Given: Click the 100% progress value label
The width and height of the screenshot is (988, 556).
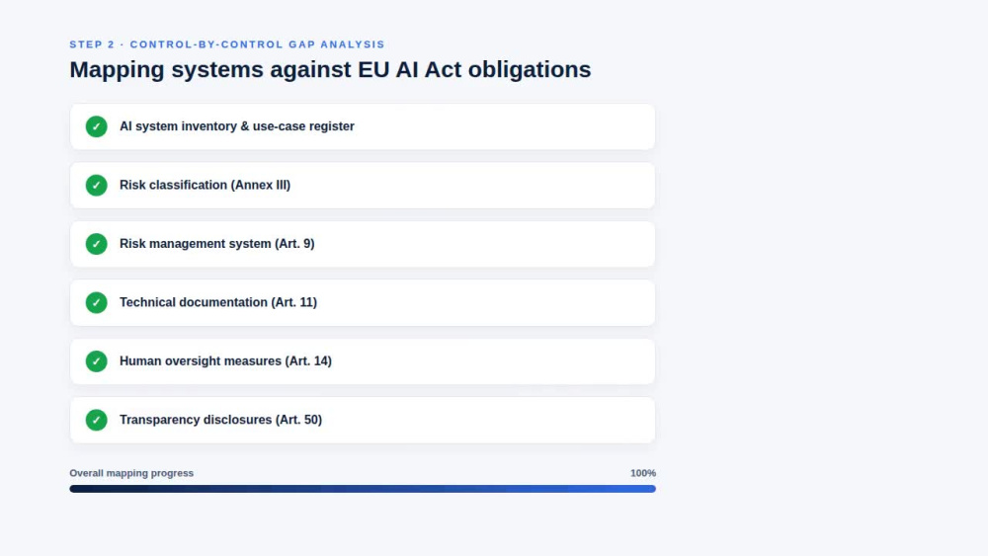Looking at the screenshot, I should (x=643, y=473).
